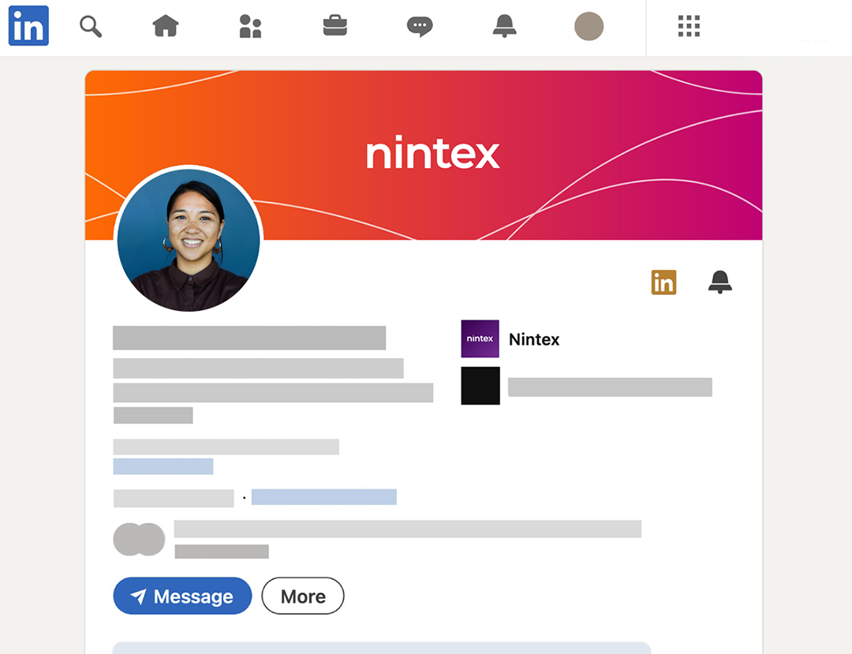View the circular profile photo
The height and width of the screenshot is (654, 852).
point(189,239)
